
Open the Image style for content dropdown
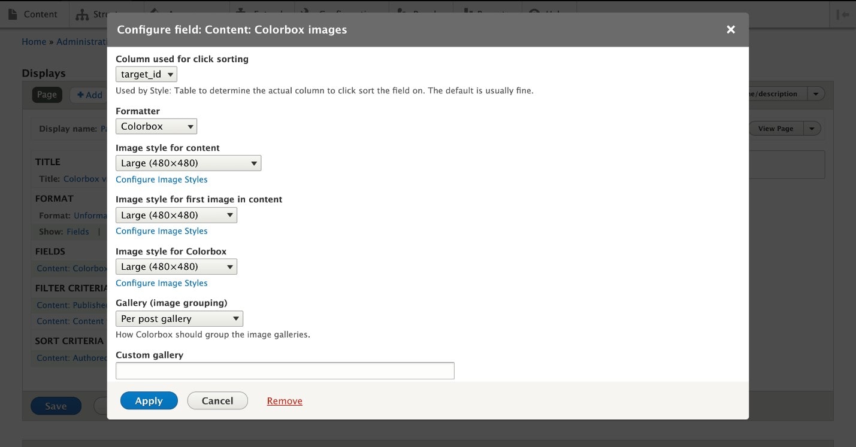pyautogui.click(x=188, y=163)
